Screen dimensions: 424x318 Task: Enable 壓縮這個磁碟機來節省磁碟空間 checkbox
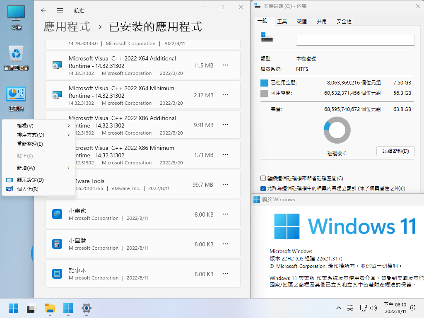tap(263, 178)
